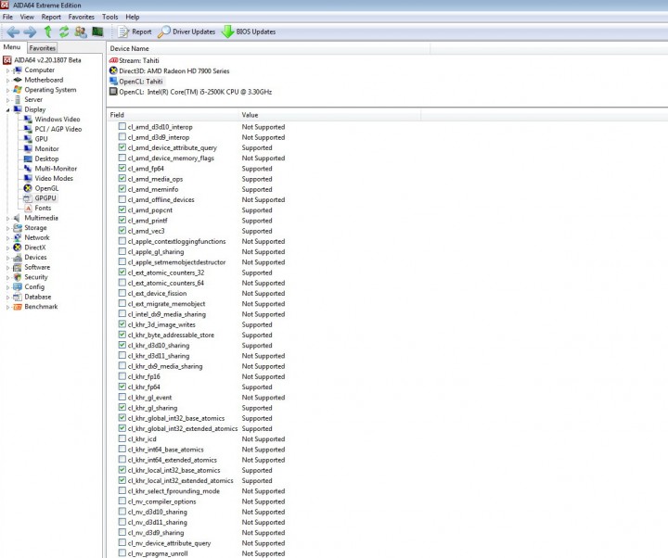Toggle the cl_khr_3d_image_writes checkbox
The height and width of the screenshot is (558, 668).
(x=122, y=323)
